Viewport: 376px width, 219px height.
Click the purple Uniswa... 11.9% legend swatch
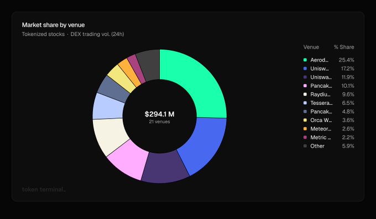(x=305, y=77)
